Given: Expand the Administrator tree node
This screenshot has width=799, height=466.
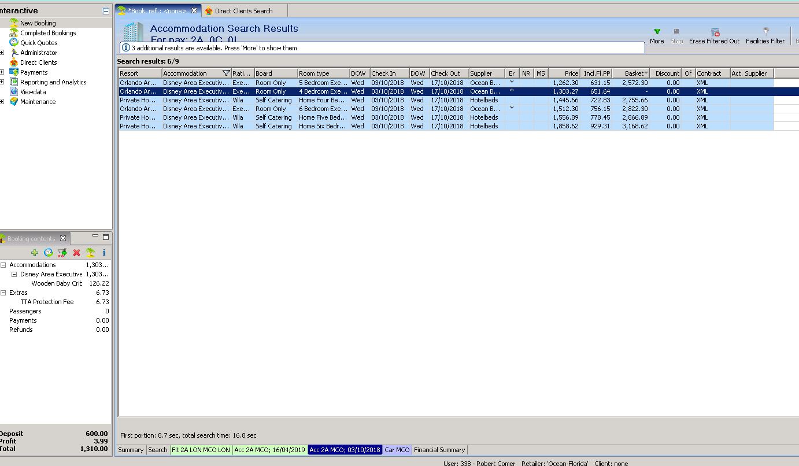Looking at the screenshot, I should click(2, 53).
